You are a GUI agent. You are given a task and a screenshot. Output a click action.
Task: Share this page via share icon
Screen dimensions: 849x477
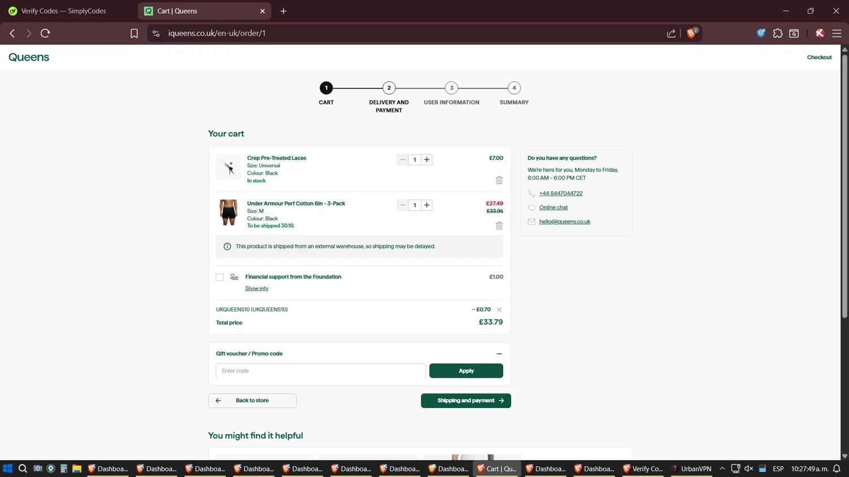(x=671, y=33)
